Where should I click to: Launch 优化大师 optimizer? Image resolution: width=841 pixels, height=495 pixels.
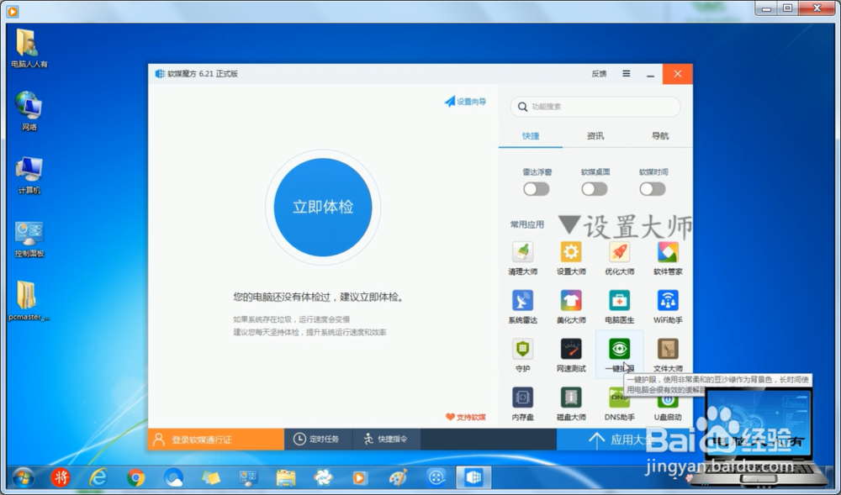click(x=620, y=258)
